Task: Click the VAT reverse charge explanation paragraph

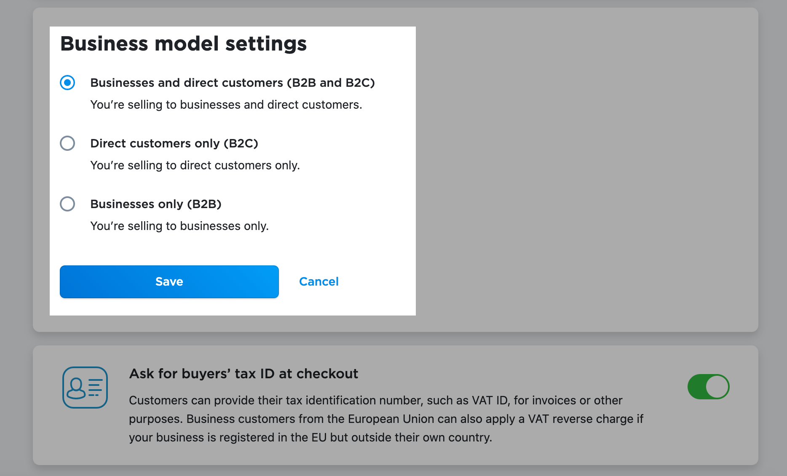Action: pos(379,419)
